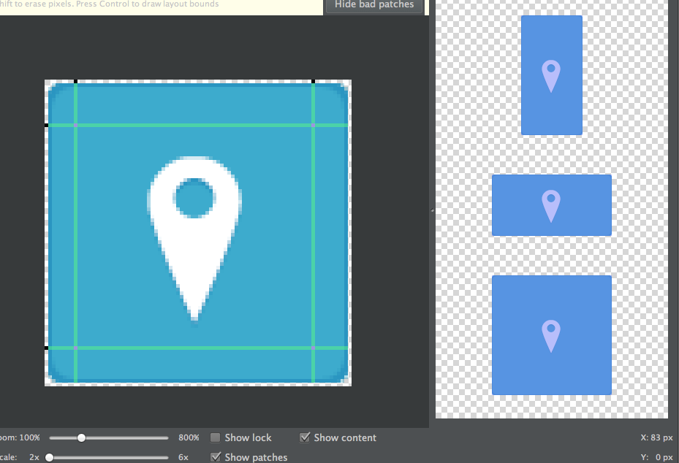The image size is (679, 463).
Task: Click the pin icon in tall preview
Action: tap(551, 76)
